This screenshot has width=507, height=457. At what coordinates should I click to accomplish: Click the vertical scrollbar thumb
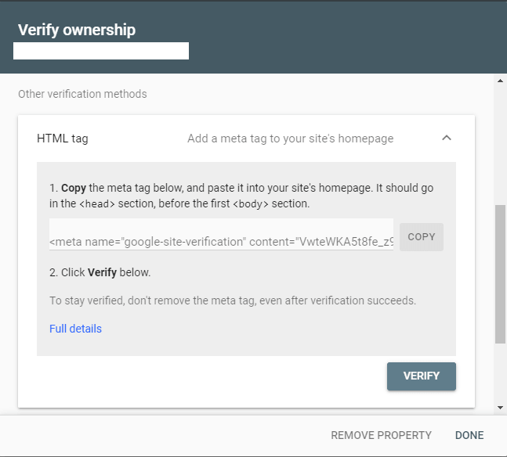coord(500,274)
